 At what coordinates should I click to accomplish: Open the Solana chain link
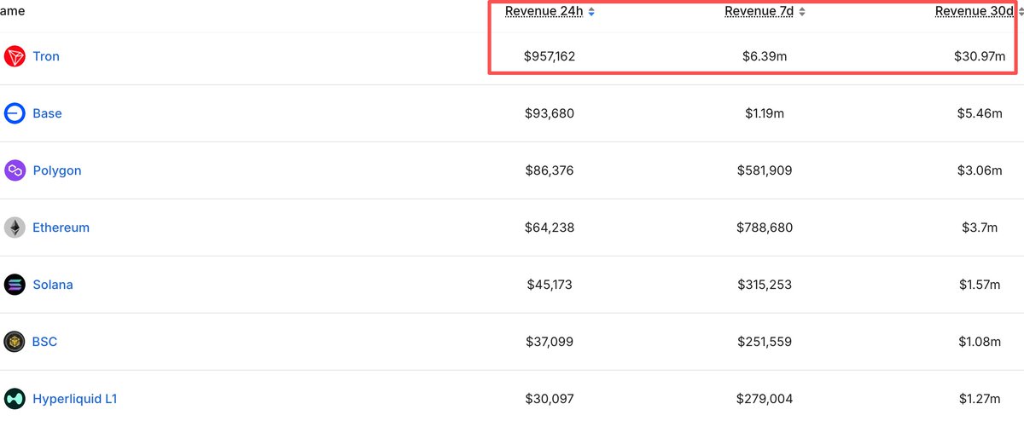(x=53, y=285)
